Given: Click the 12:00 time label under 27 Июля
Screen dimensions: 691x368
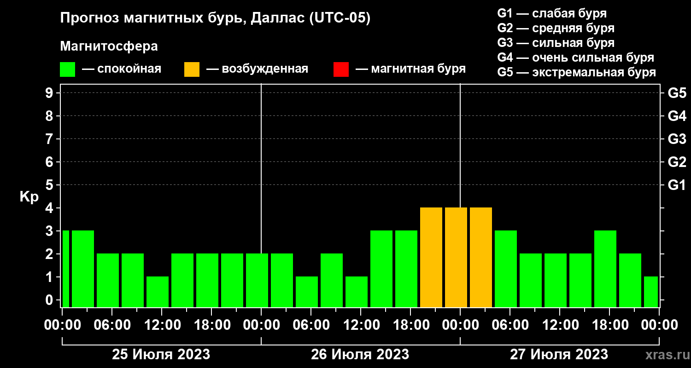Looking at the screenshot, I should click(560, 325).
